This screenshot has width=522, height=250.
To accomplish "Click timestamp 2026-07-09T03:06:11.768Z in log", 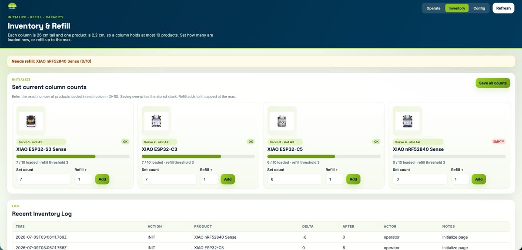I will 41,248.
